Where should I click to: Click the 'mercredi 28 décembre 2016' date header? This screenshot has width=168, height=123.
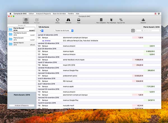click(x=48, y=57)
